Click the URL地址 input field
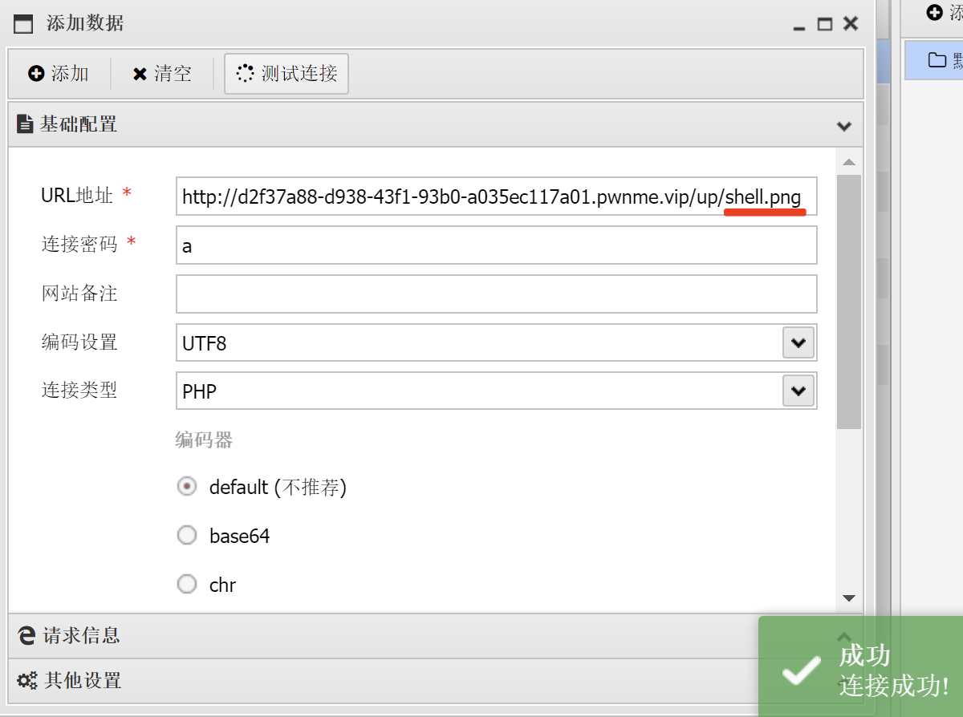The width and height of the screenshot is (963, 717). (496, 196)
